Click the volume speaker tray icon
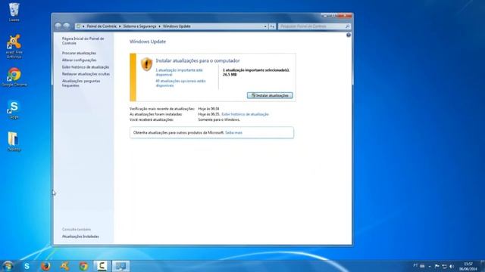Image resolution: width=485 pixels, height=272 pixels. (x=452, y=266)
